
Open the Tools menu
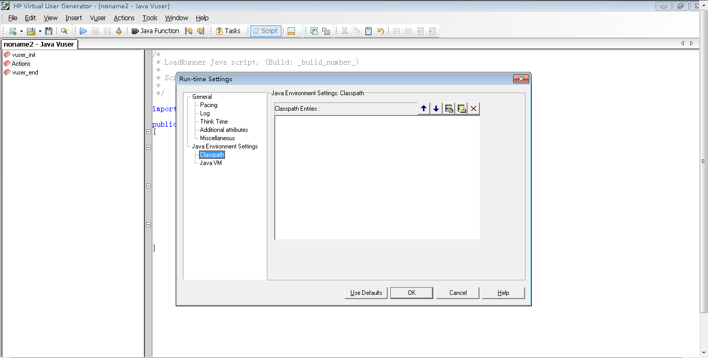[150, 18]
